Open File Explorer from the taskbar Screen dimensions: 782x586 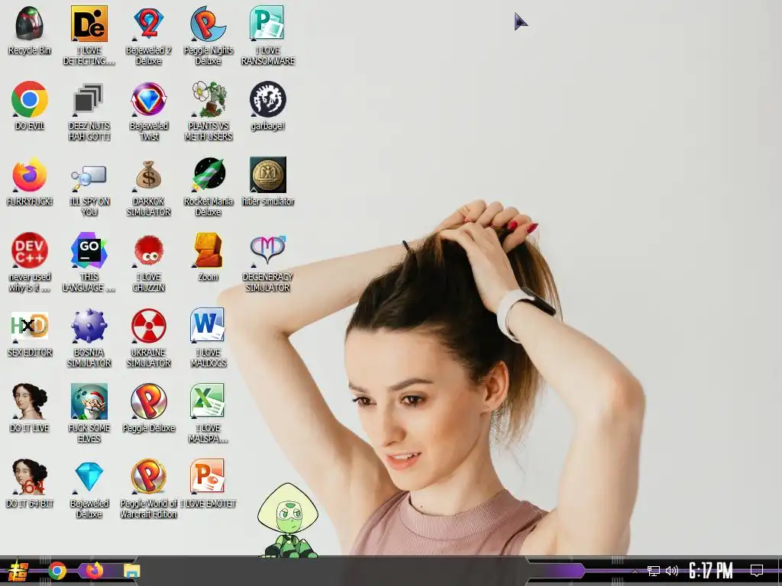point(132,571)
